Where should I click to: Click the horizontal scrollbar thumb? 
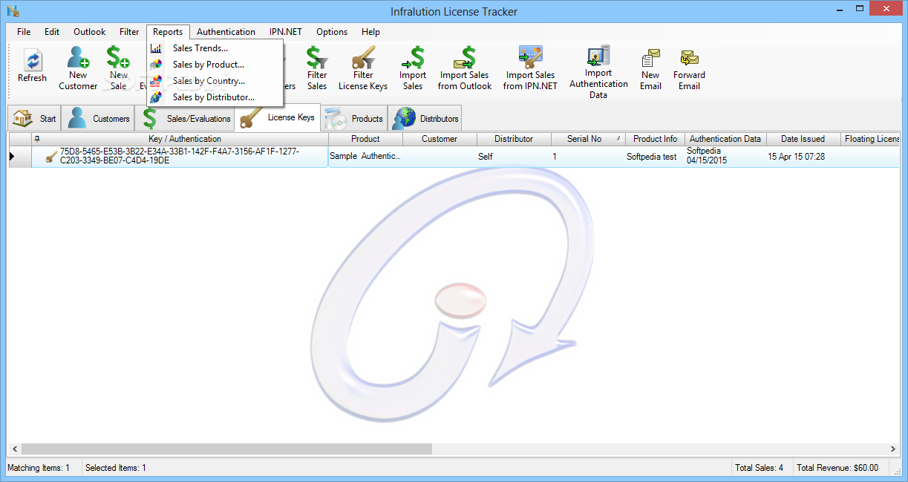click(x=226, y=449)
